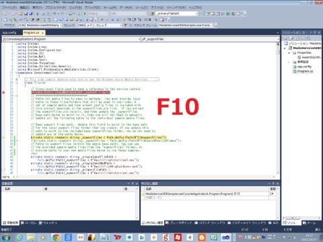Close the Program.cs tab
This screenshot has height=242, width=323.
click(42, 33)
